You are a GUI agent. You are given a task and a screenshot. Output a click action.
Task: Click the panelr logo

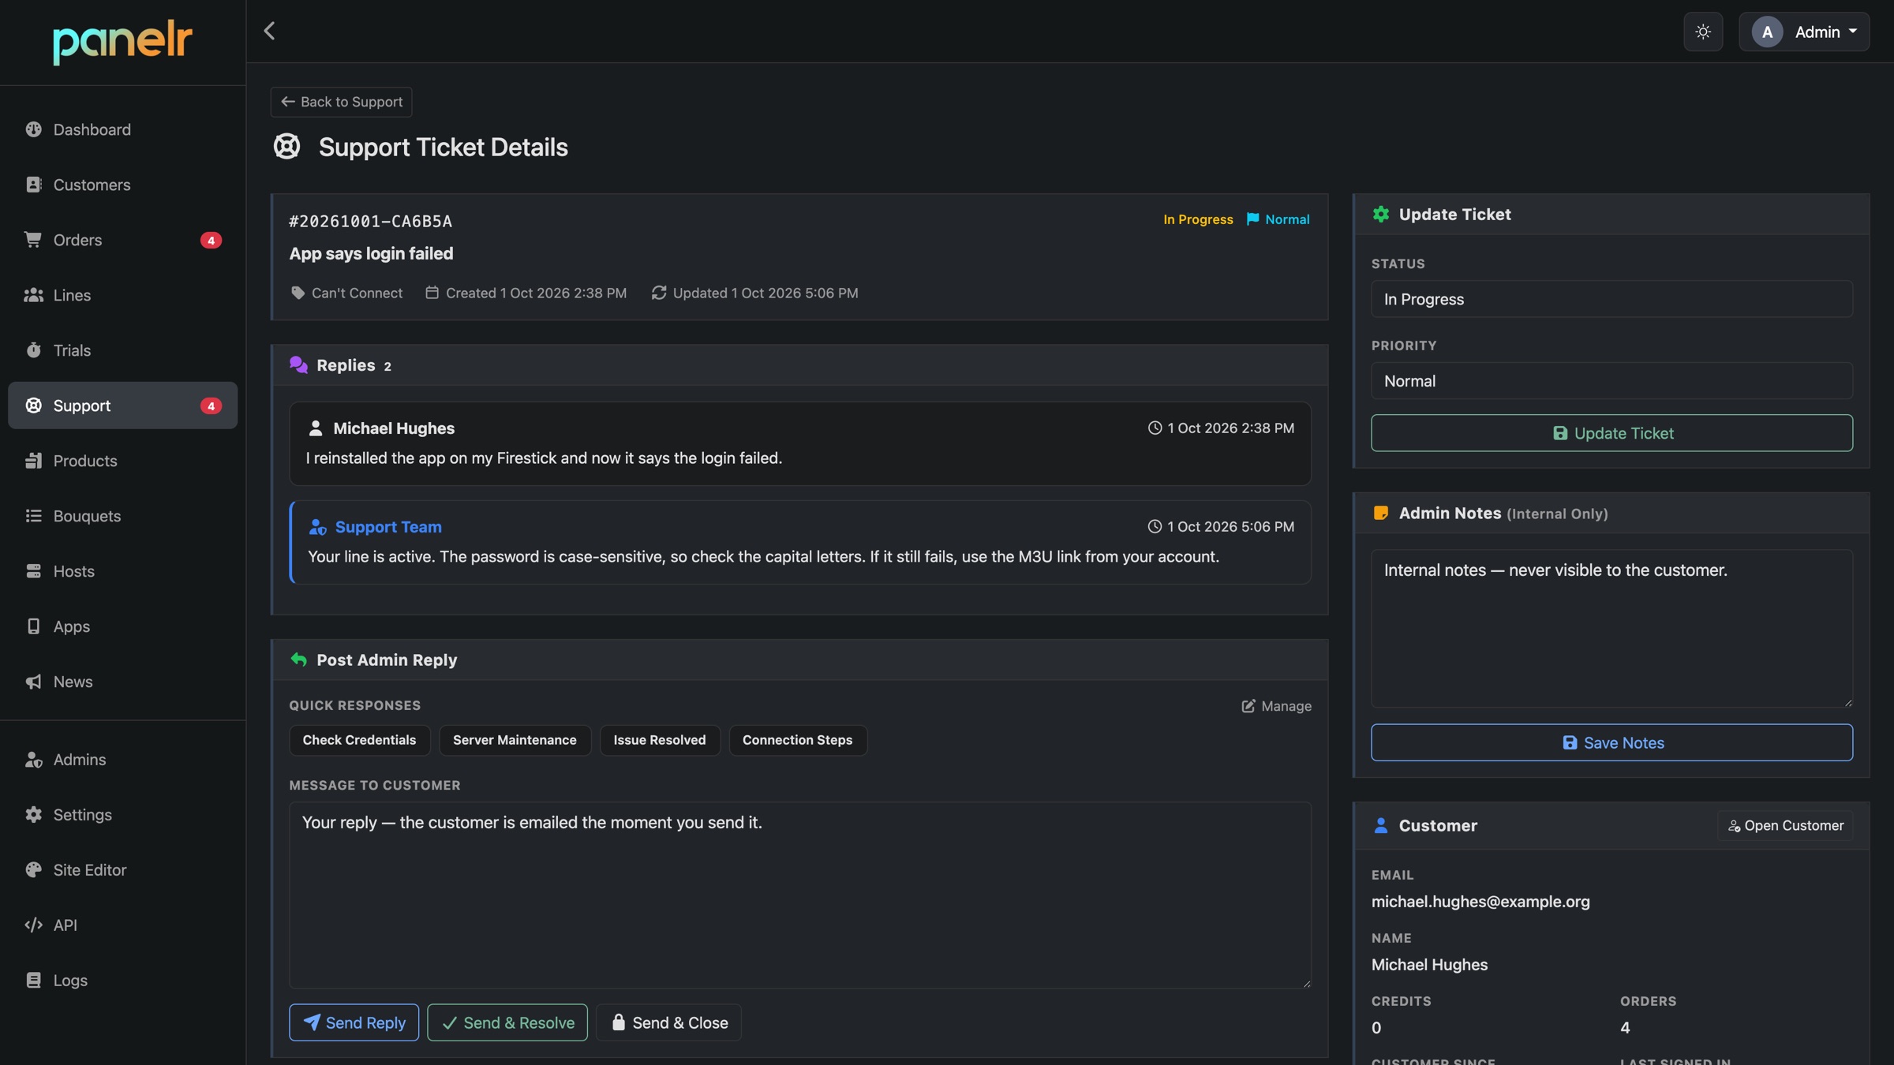[x=122, y=43]
